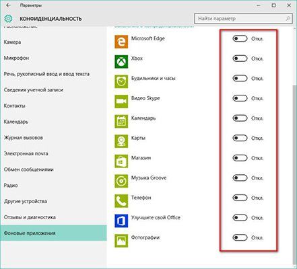Click the Store (Магазин) app icon

point(121,161)
